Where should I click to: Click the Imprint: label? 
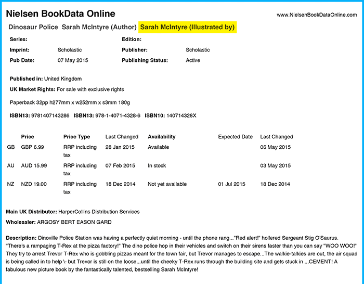[x=20, y=50]
